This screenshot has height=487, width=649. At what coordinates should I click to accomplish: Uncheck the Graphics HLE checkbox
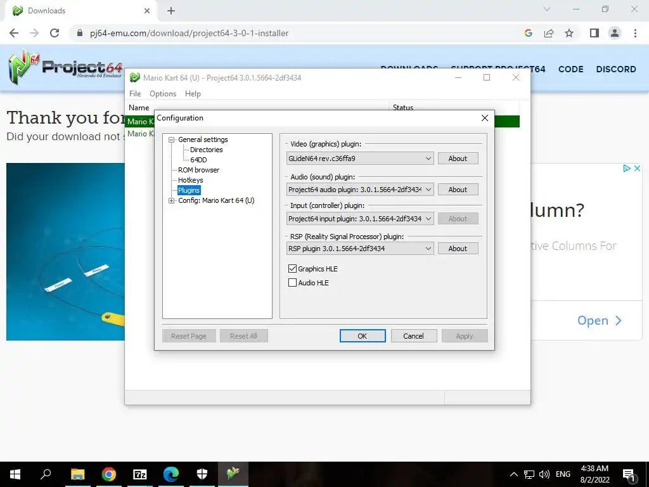tap(292, 269)
